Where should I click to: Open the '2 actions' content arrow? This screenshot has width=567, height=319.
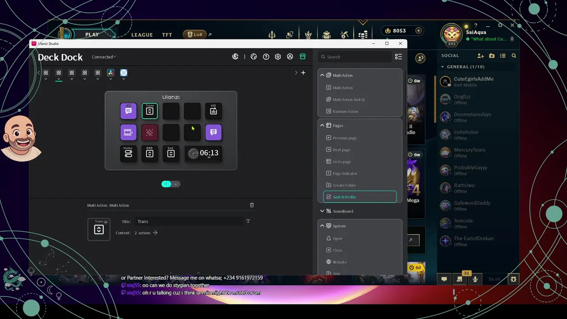(x=155, y=233)
